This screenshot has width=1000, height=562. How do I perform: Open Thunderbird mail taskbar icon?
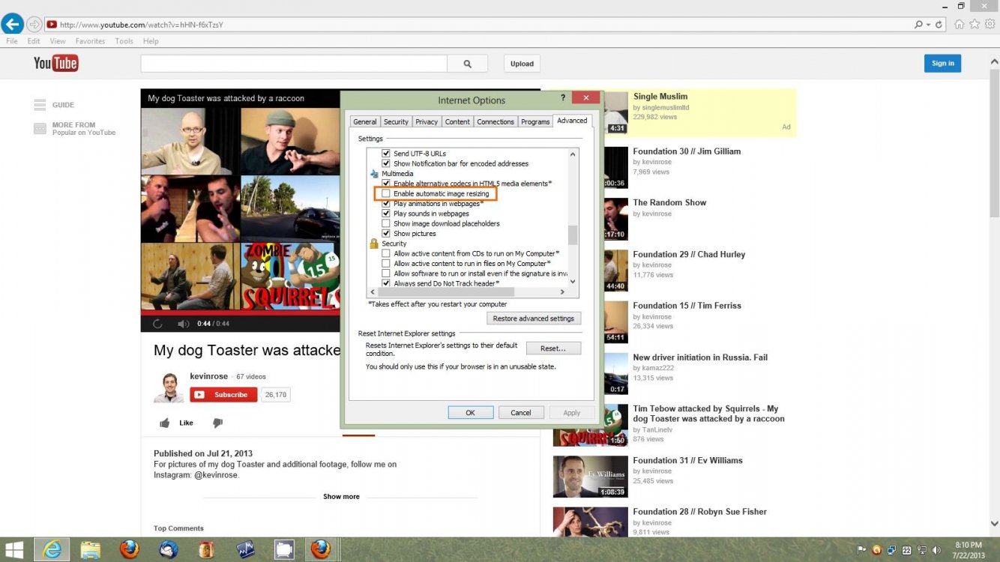click(169, 549)
